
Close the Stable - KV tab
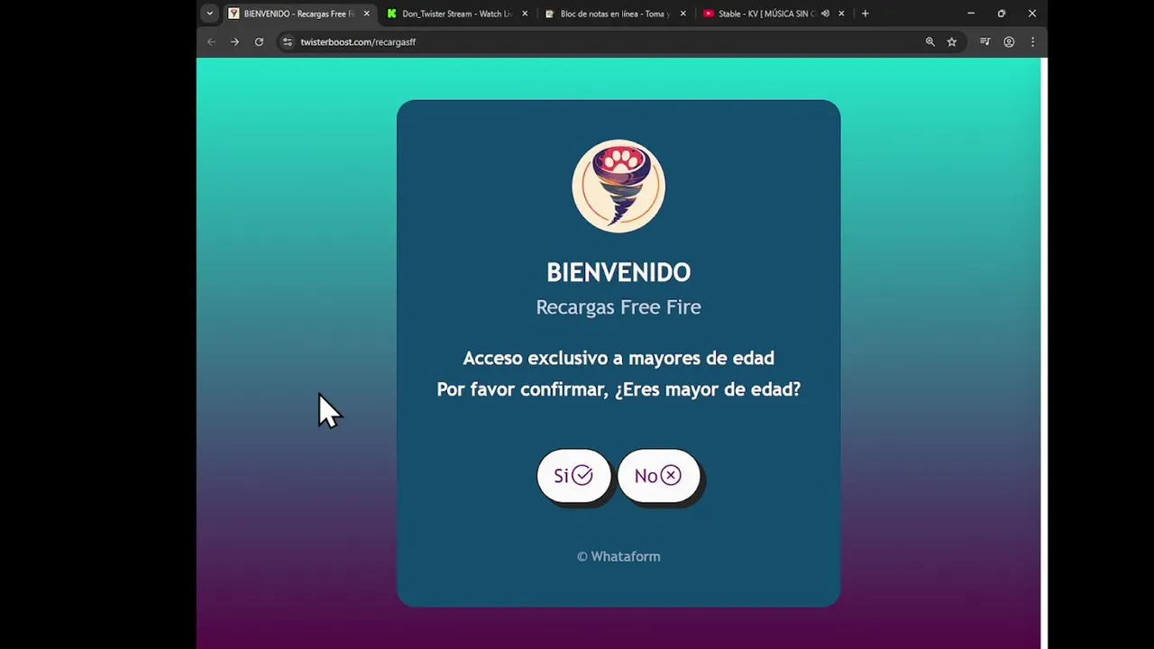pyautogui.click(x=841, y=14)
